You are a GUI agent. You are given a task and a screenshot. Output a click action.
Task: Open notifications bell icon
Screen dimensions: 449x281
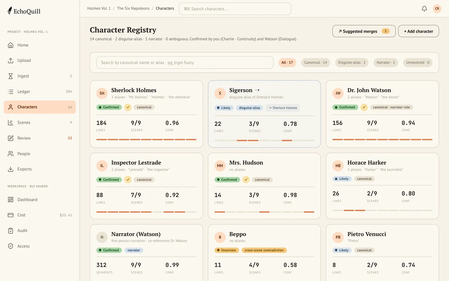pos(424,9)
